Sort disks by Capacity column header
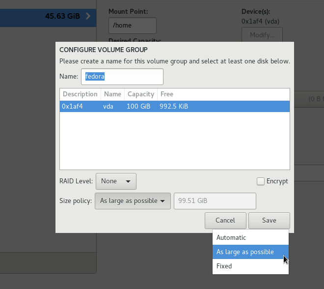The height and width of the screenshot is (289, 324). pyautogui.click(x=140, y=94)
